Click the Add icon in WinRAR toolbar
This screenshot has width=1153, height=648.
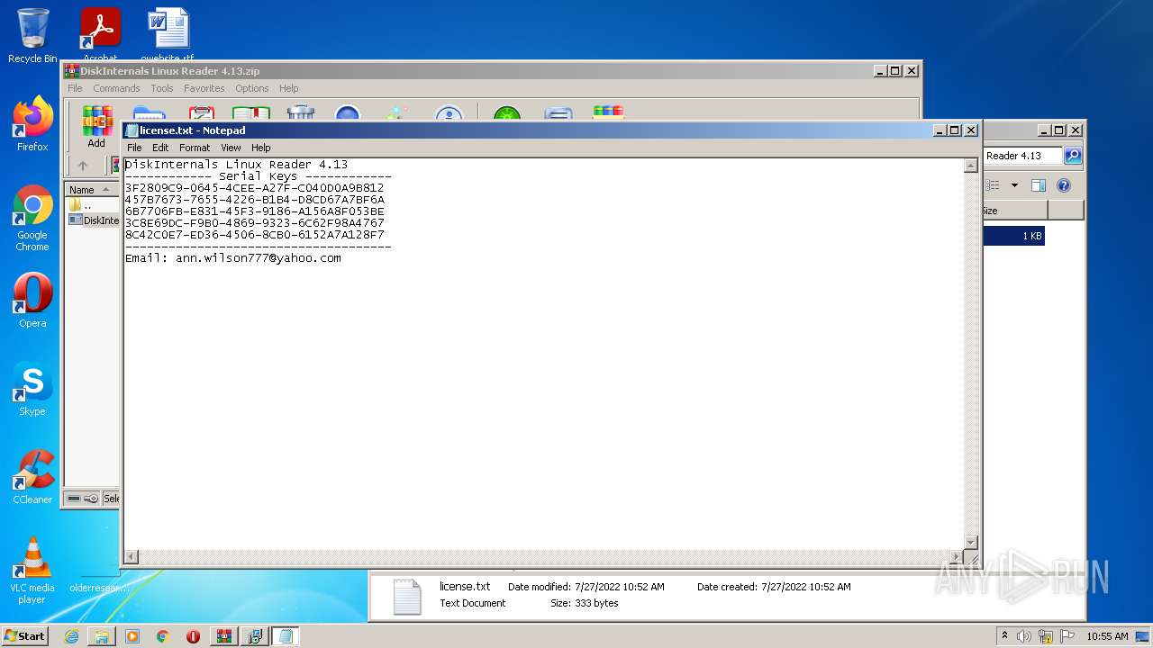[x=96, y=127]
